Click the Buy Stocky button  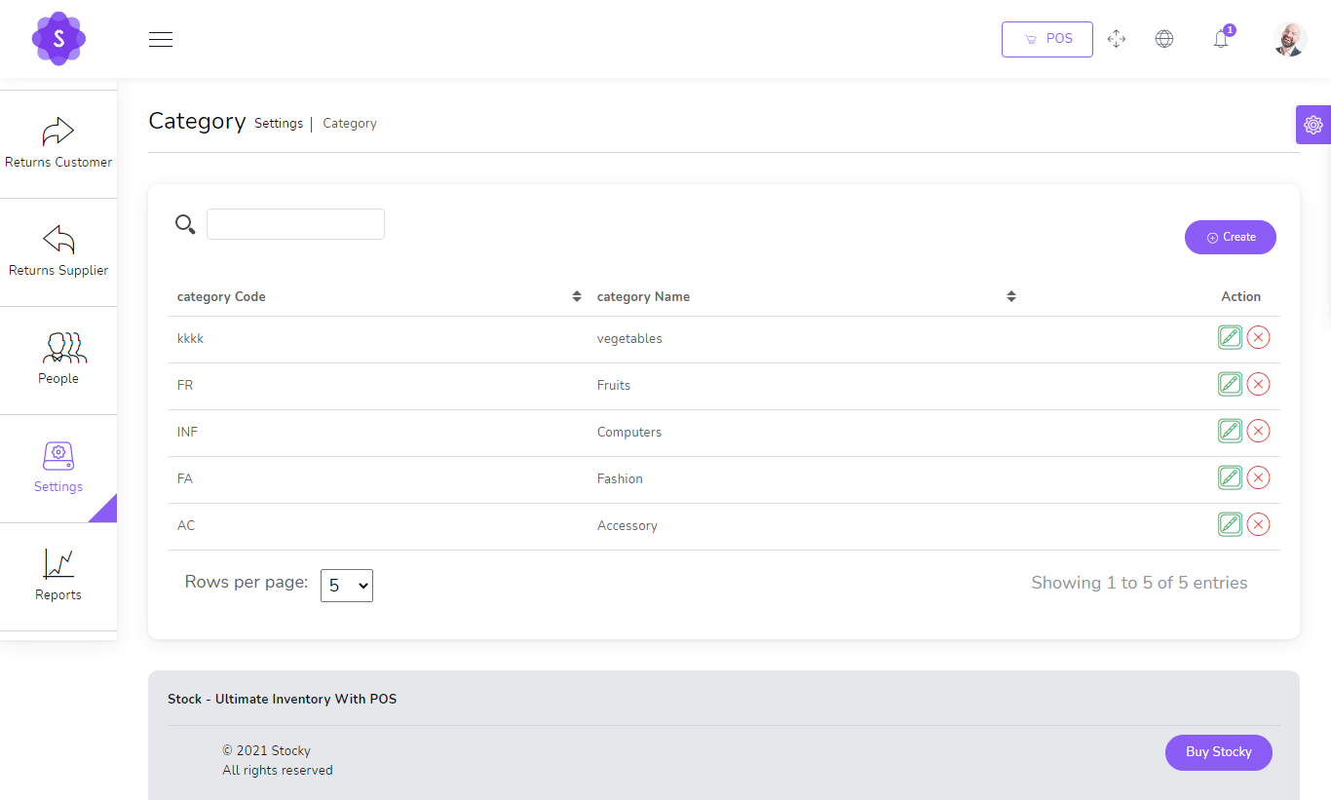coord(1218,752)
